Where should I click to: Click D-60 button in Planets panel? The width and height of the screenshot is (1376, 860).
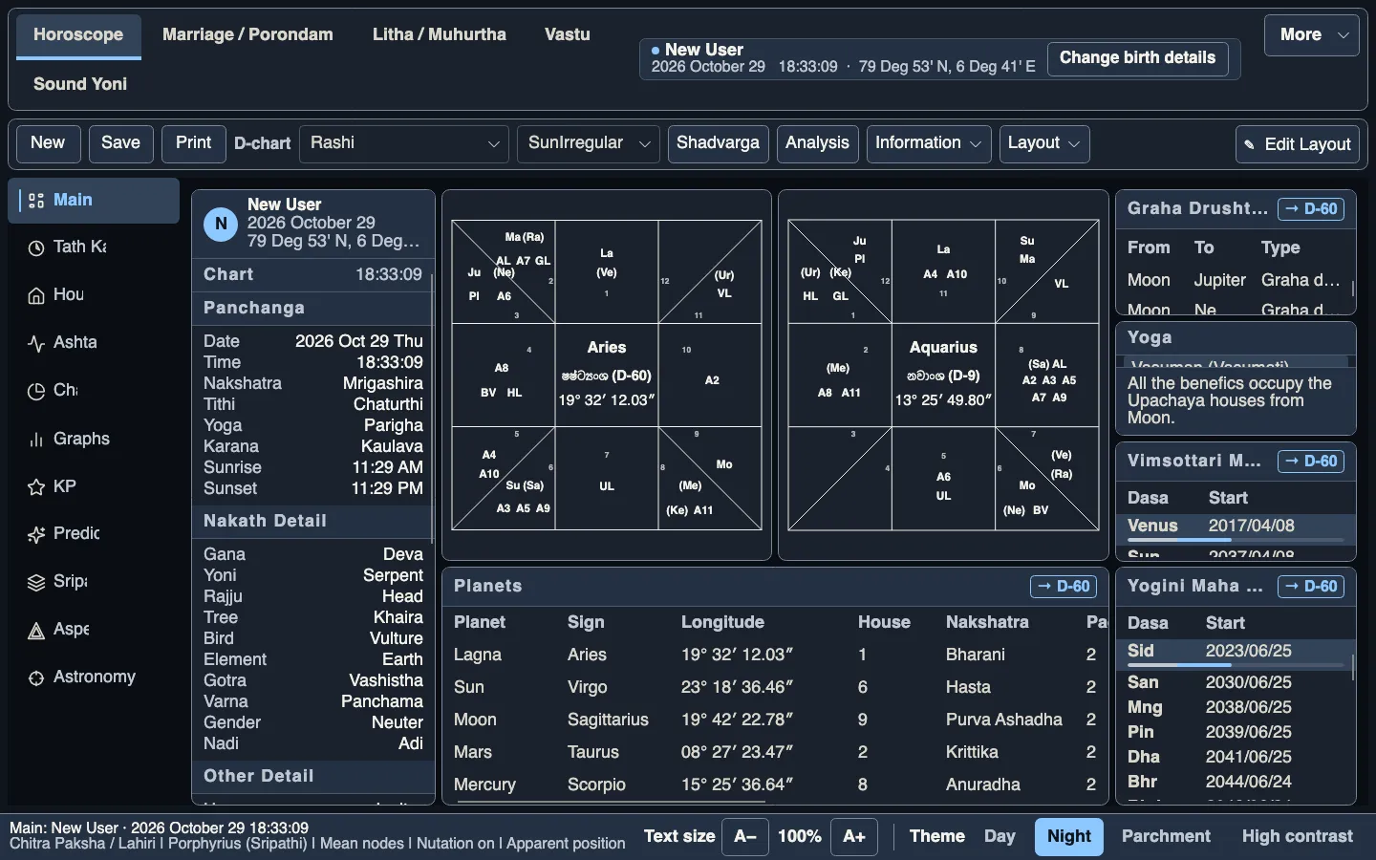click(1064, 587)
